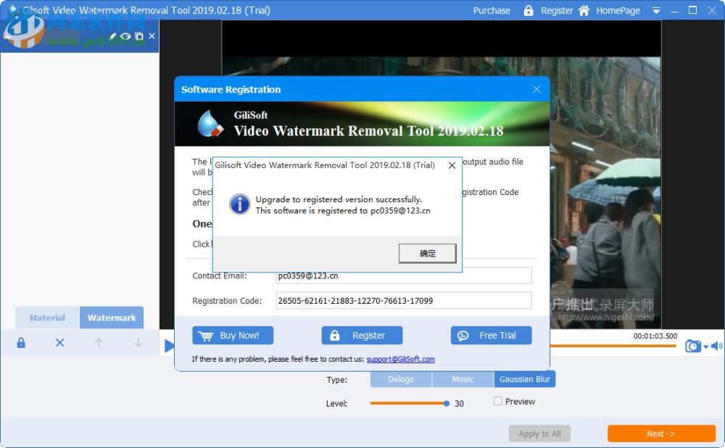Click the Free Trial button

(491, 335)
